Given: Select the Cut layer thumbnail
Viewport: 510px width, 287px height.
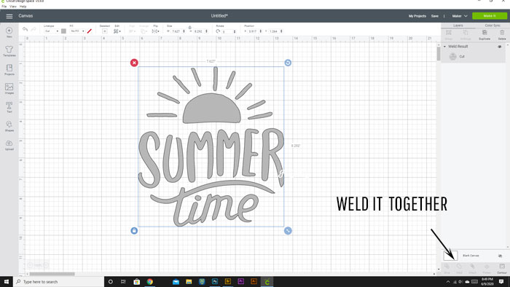Looking at the screenshot, I should (x=452, y=57).
